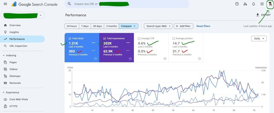274x113 pixels.
Task: Uncheck the Total clicks checkbox
Action: 70,38
